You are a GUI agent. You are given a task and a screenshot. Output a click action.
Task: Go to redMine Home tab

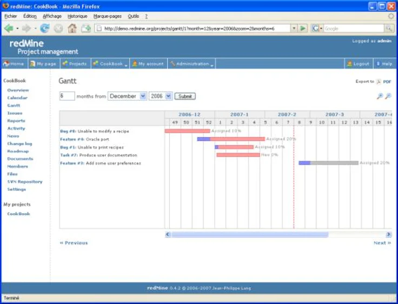pyautogui.click(x=14, y=64)
